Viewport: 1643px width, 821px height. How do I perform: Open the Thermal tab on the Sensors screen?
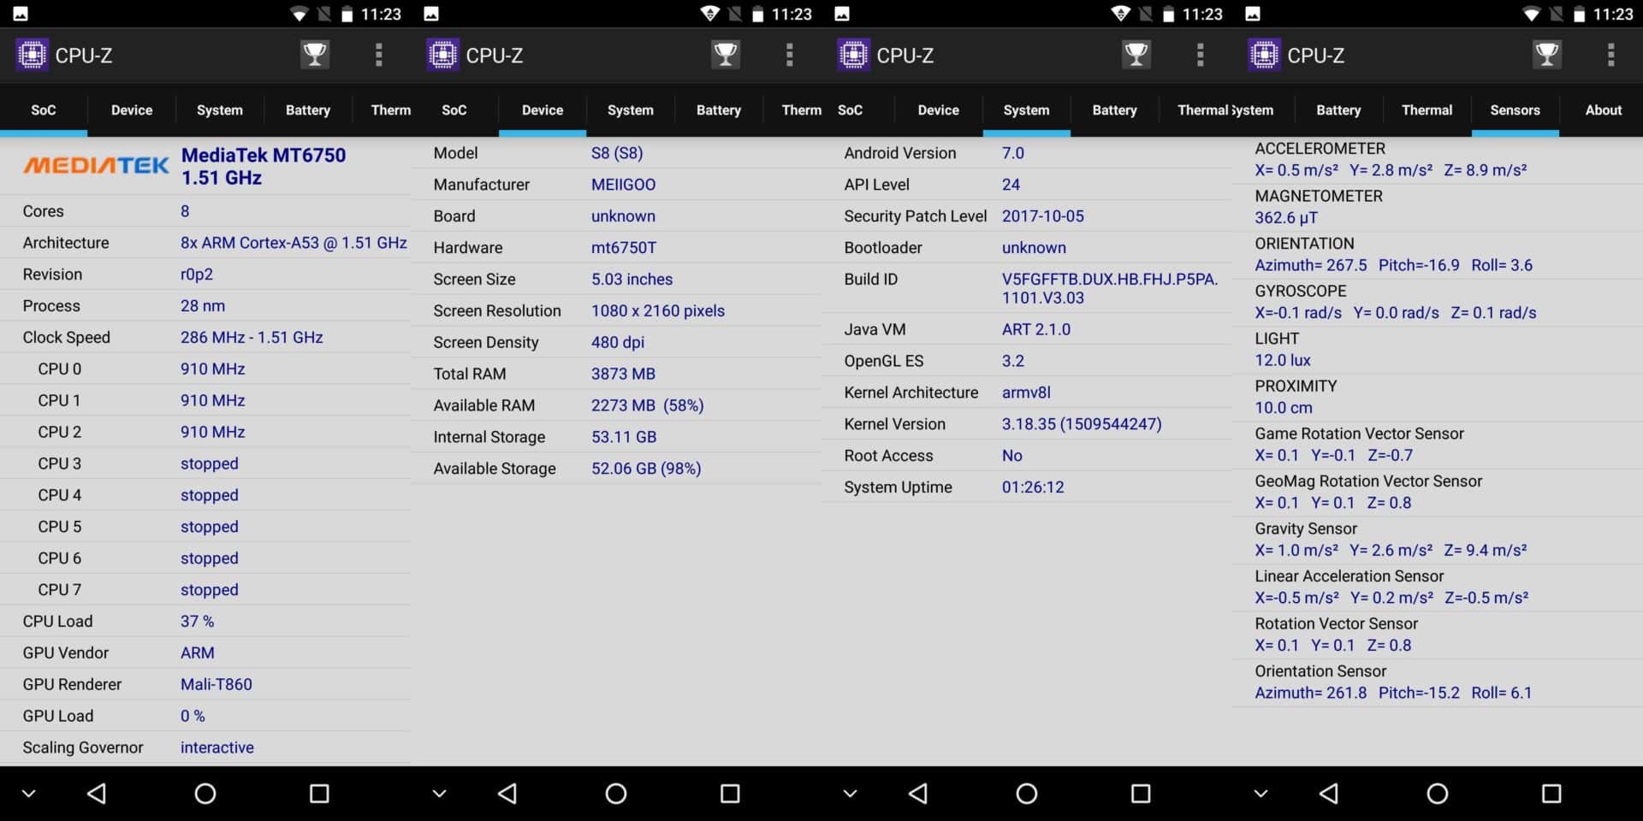(1427, 109)
